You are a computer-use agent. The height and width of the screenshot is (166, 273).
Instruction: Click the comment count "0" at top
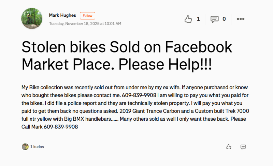[x=224, y=19]
